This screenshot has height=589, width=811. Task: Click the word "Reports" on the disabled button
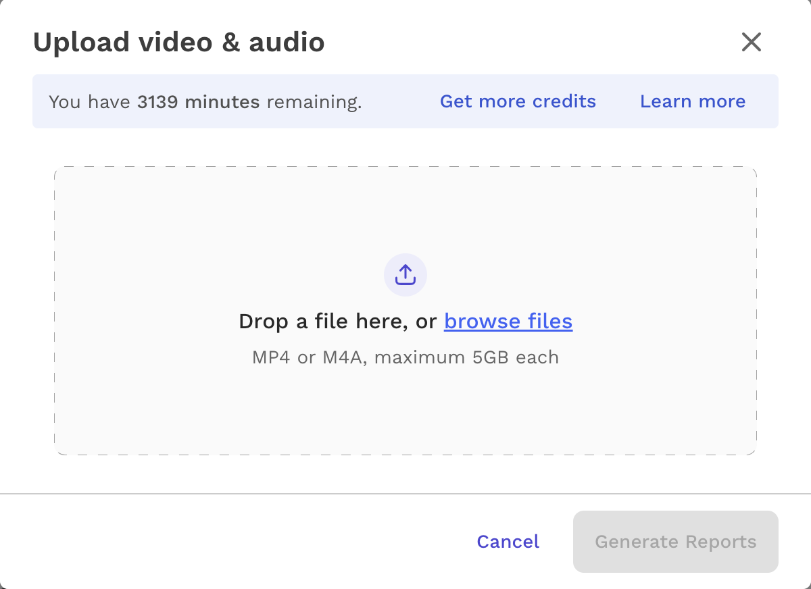coord(720,542)
